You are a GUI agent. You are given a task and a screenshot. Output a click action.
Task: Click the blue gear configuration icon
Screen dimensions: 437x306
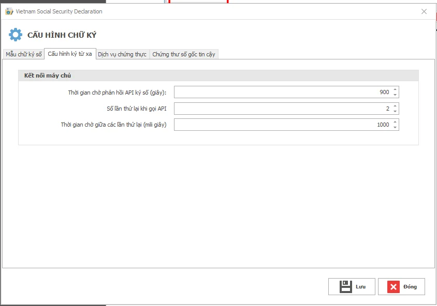coord(16,35)
